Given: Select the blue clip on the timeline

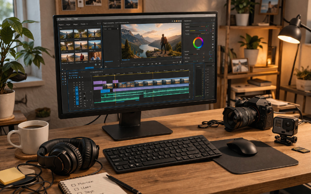Looking at the screenshot, I should pos(105,91).
